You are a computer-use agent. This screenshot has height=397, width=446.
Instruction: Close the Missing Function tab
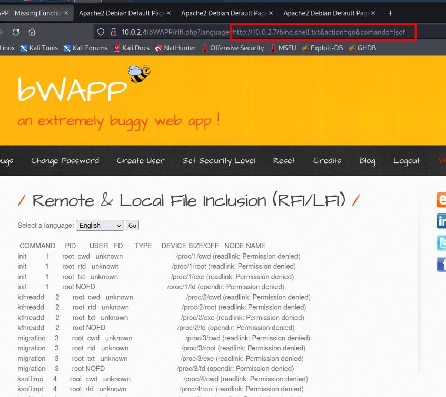(66, 13)
